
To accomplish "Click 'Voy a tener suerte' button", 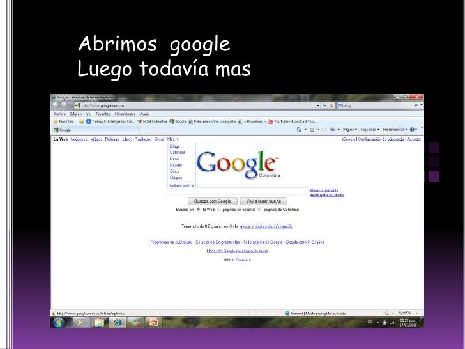I will click(263, 201).
